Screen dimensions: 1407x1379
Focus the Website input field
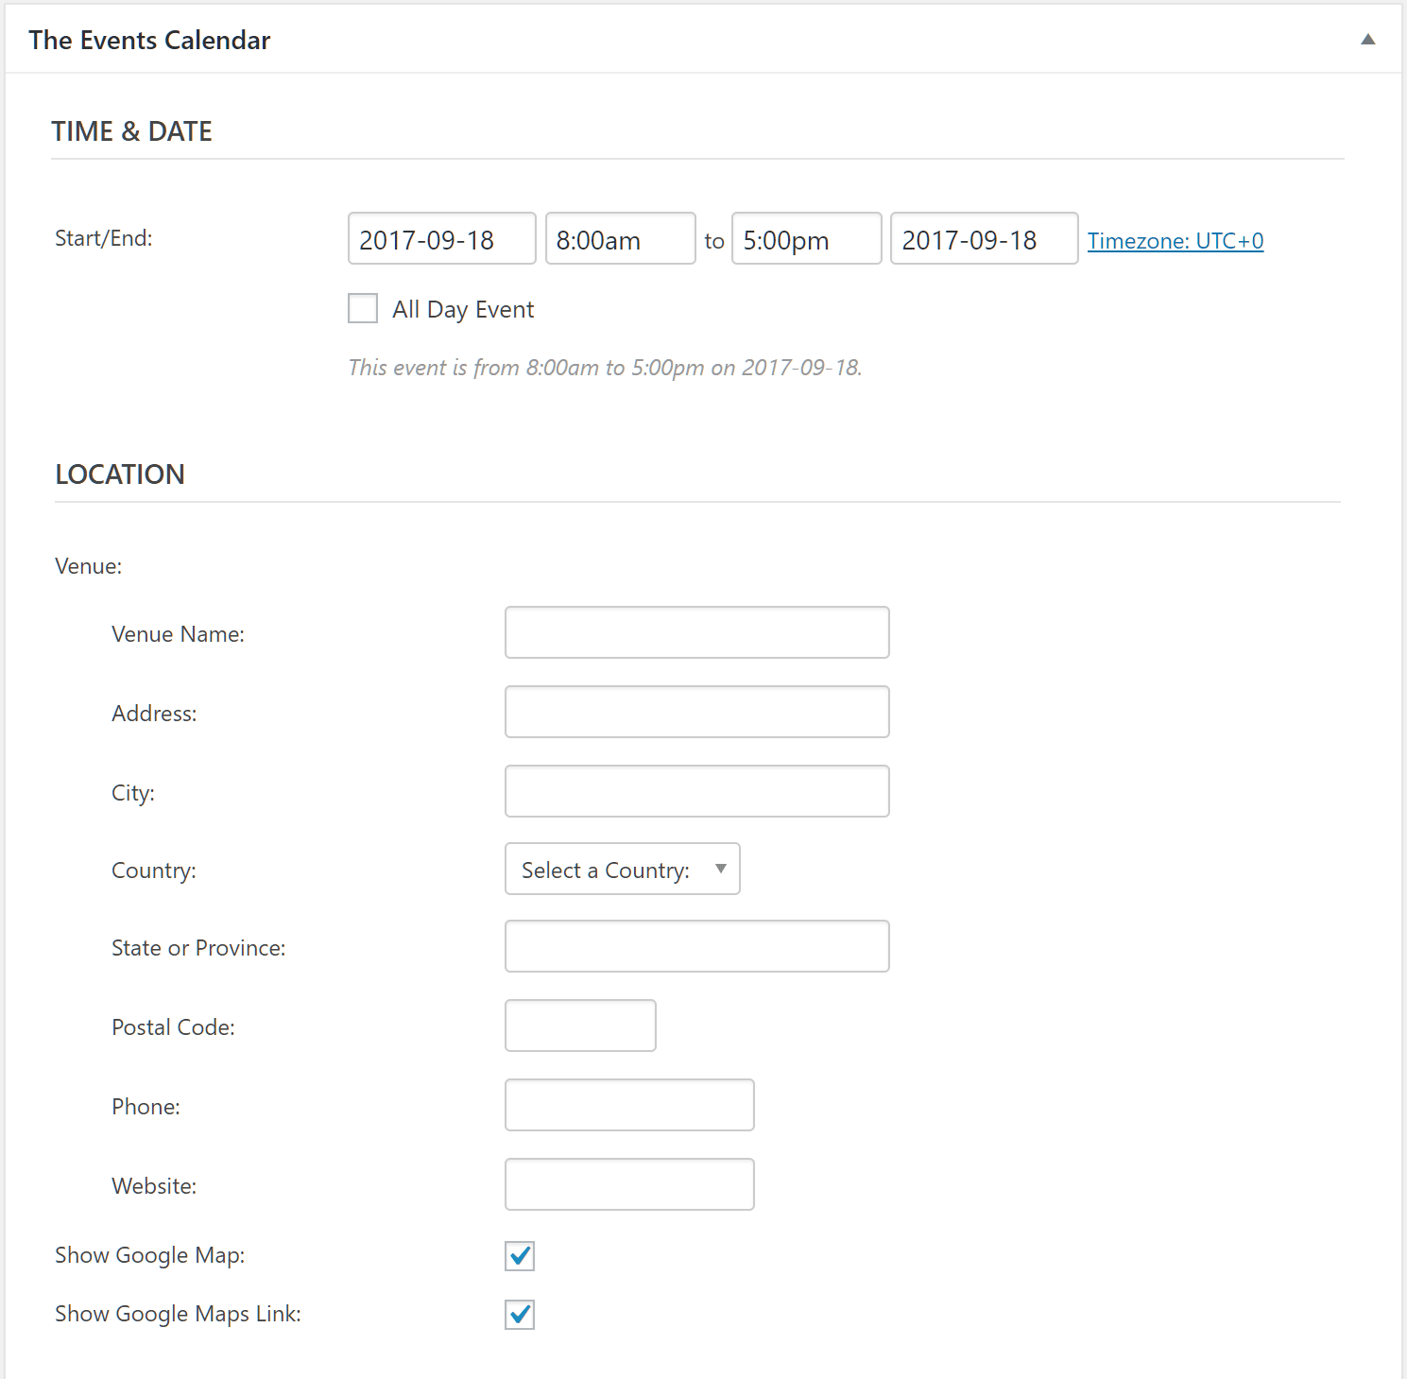(x=629, y=1184)
